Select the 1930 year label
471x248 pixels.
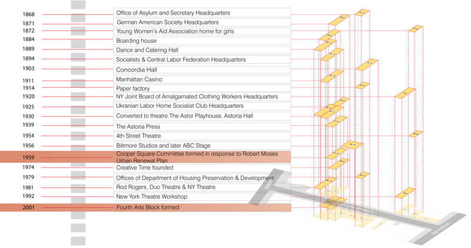28,116
